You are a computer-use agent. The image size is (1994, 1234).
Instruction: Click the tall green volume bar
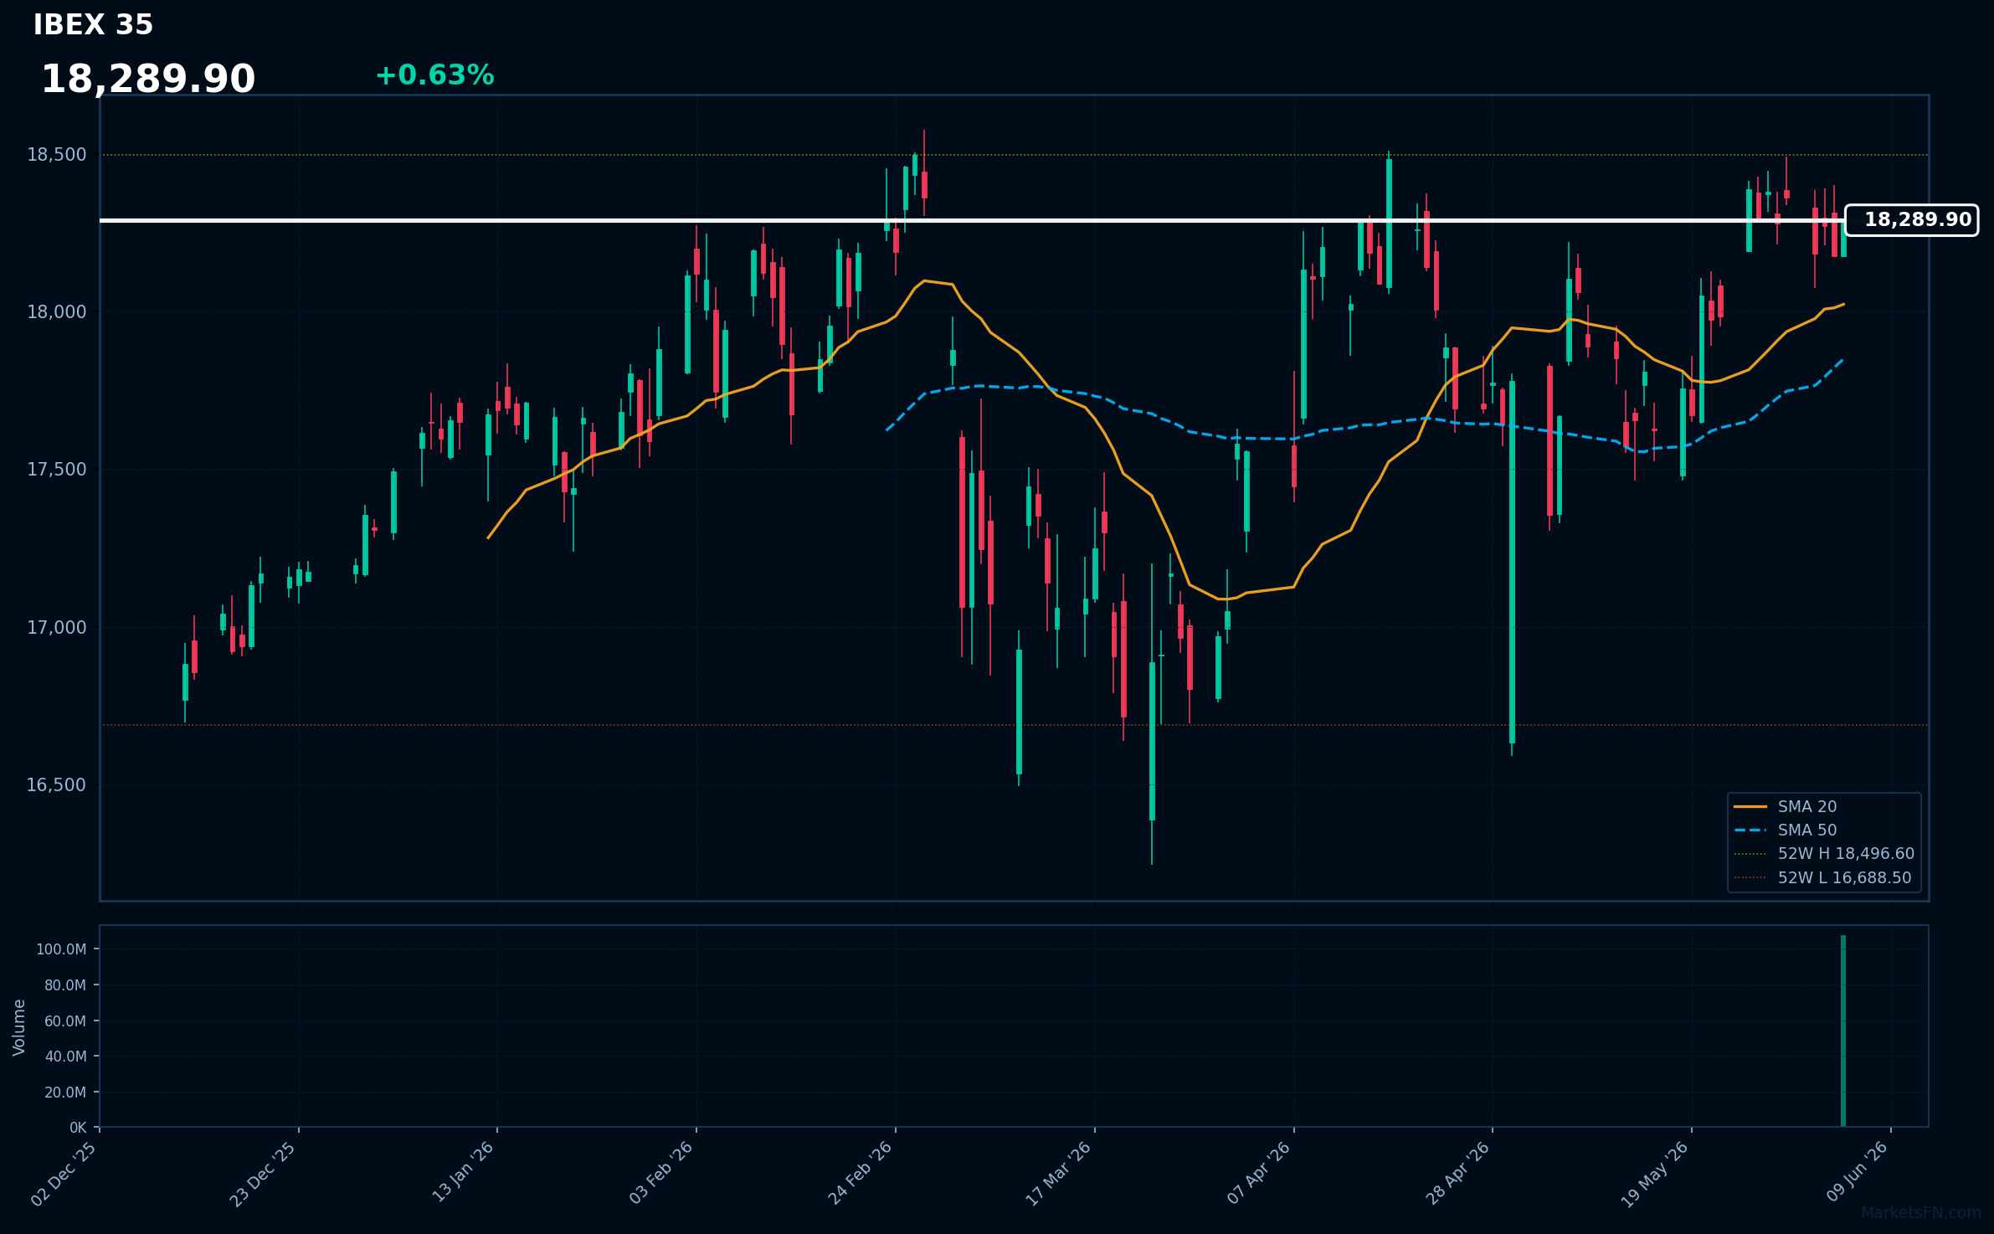[1843, 1031]
